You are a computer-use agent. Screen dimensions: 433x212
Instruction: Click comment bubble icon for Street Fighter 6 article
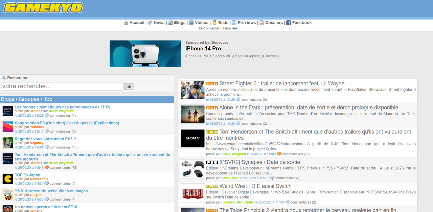pyautogui.click(x=238, y=100)
